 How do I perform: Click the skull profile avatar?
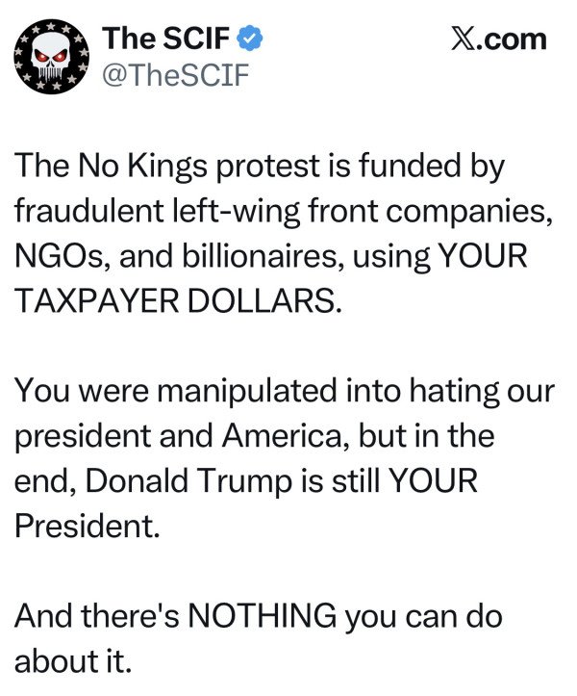point(50,57)
